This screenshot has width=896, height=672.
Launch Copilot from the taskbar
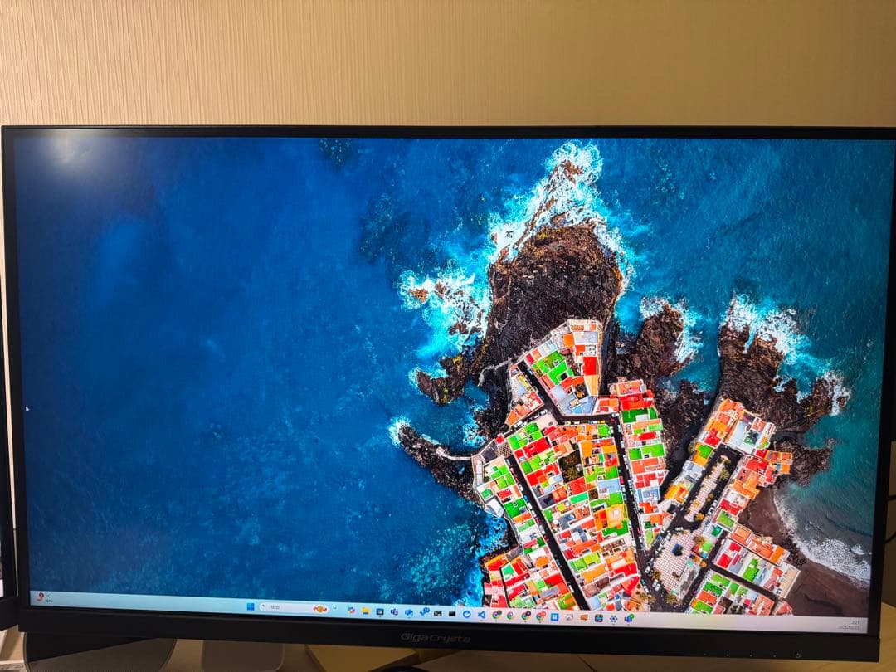coord(352,611)
